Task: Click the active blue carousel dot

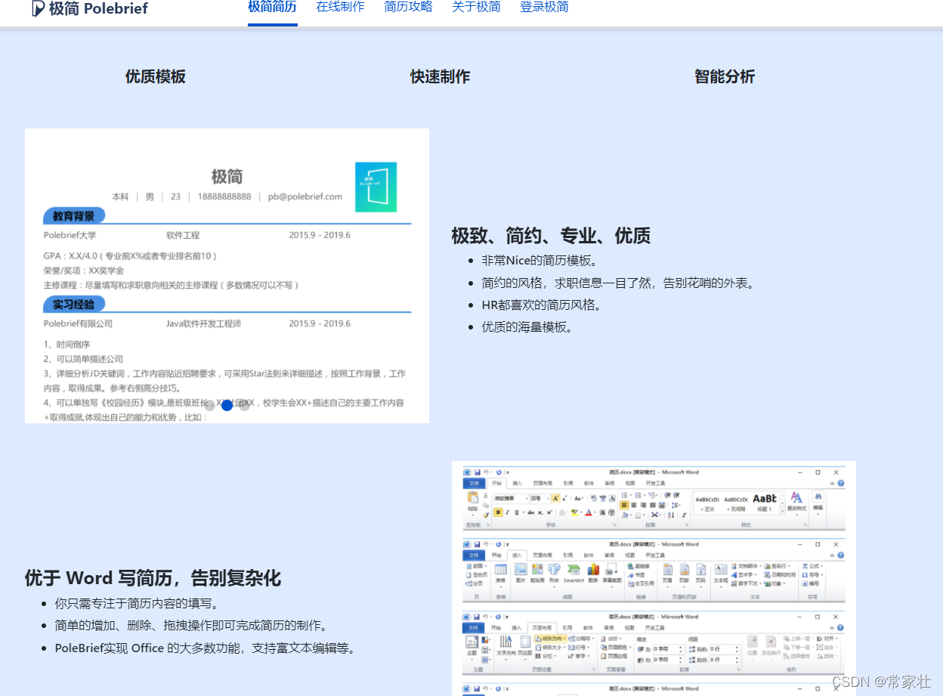Action: point(227,406)
